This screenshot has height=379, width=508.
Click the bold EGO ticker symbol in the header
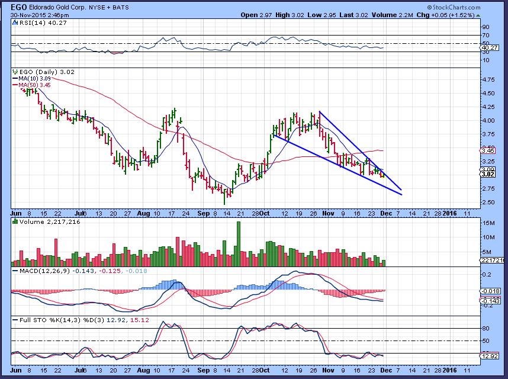pos(19,7)
